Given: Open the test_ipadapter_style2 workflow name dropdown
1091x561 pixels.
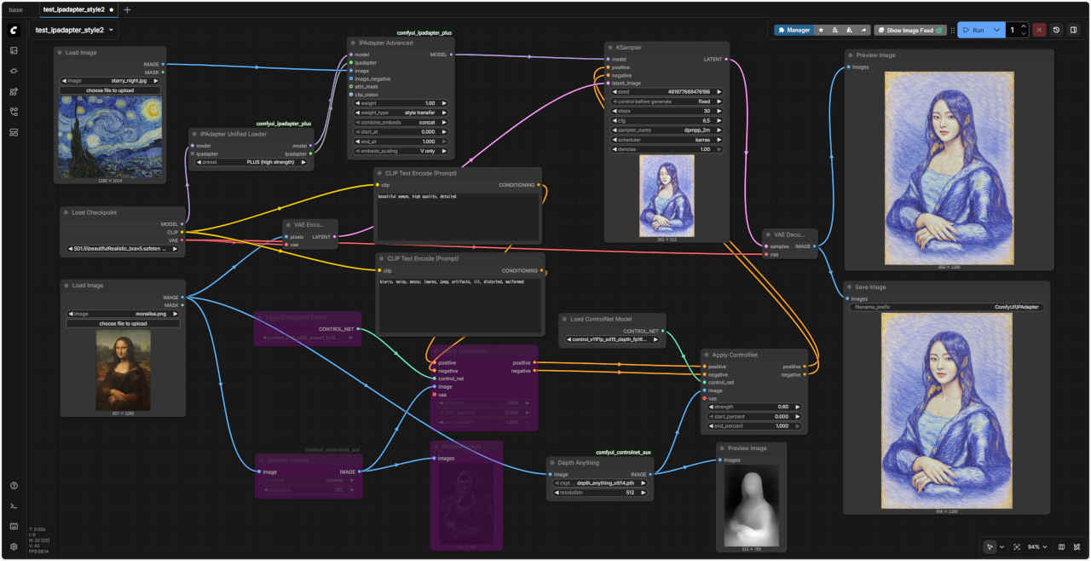Looking at the screenshot, I should [75, 30].
